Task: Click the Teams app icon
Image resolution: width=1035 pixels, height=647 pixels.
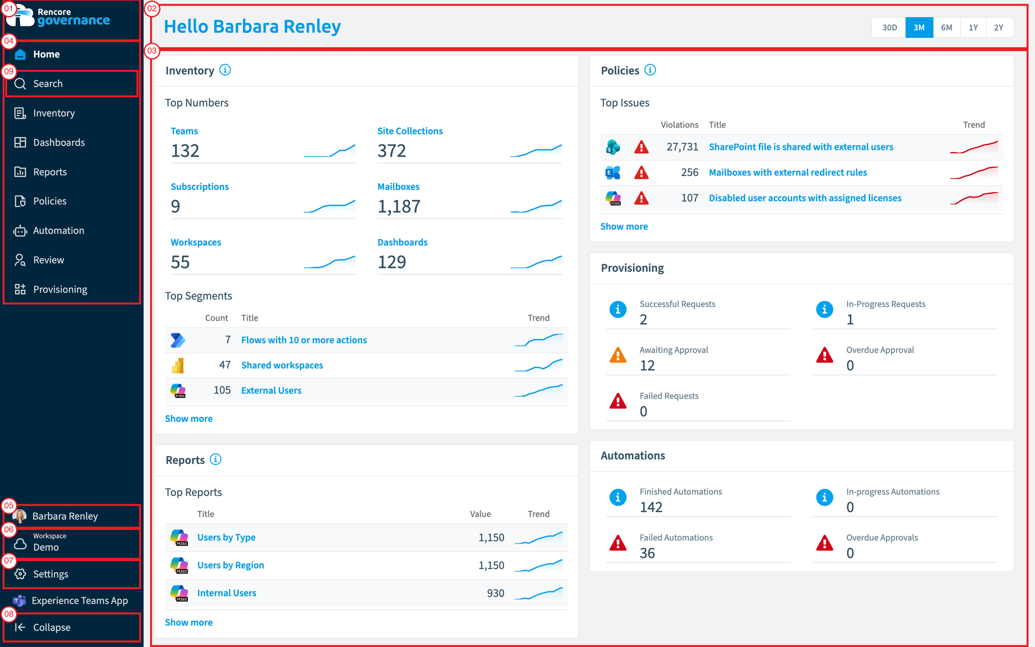Action: pos(20,600)
